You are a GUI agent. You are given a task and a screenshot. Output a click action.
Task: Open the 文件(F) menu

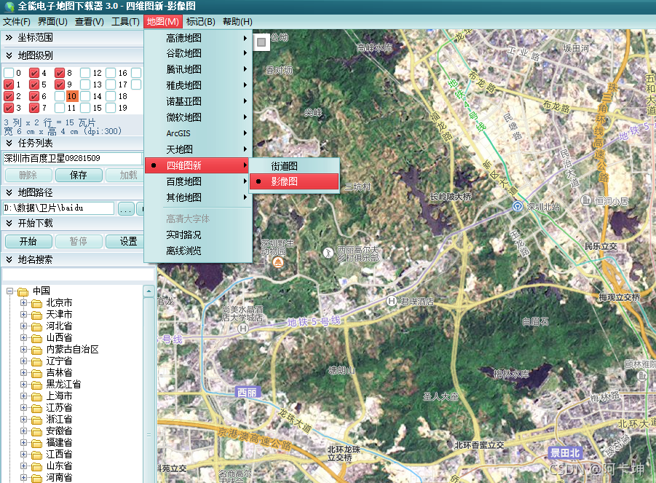(16, 22)
